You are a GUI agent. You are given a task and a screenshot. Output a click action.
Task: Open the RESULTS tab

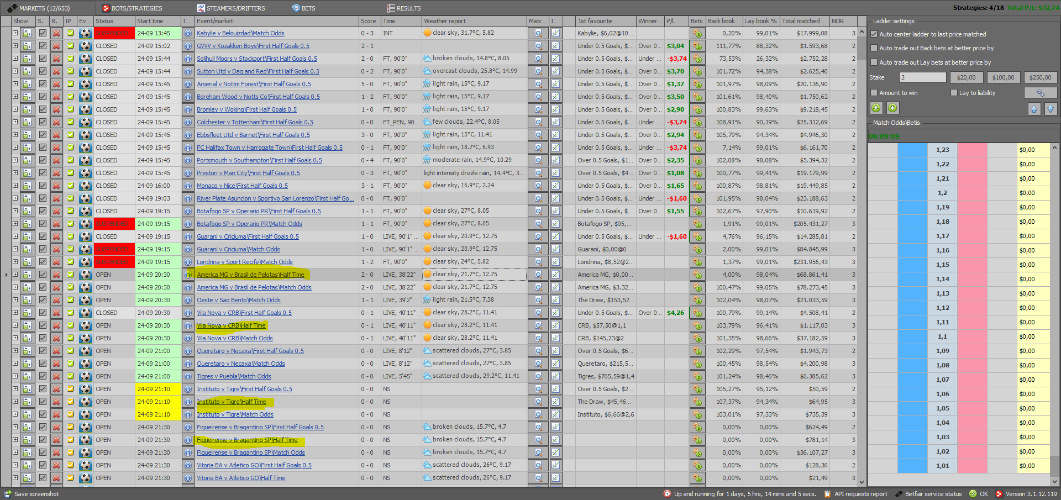[404, 8]
